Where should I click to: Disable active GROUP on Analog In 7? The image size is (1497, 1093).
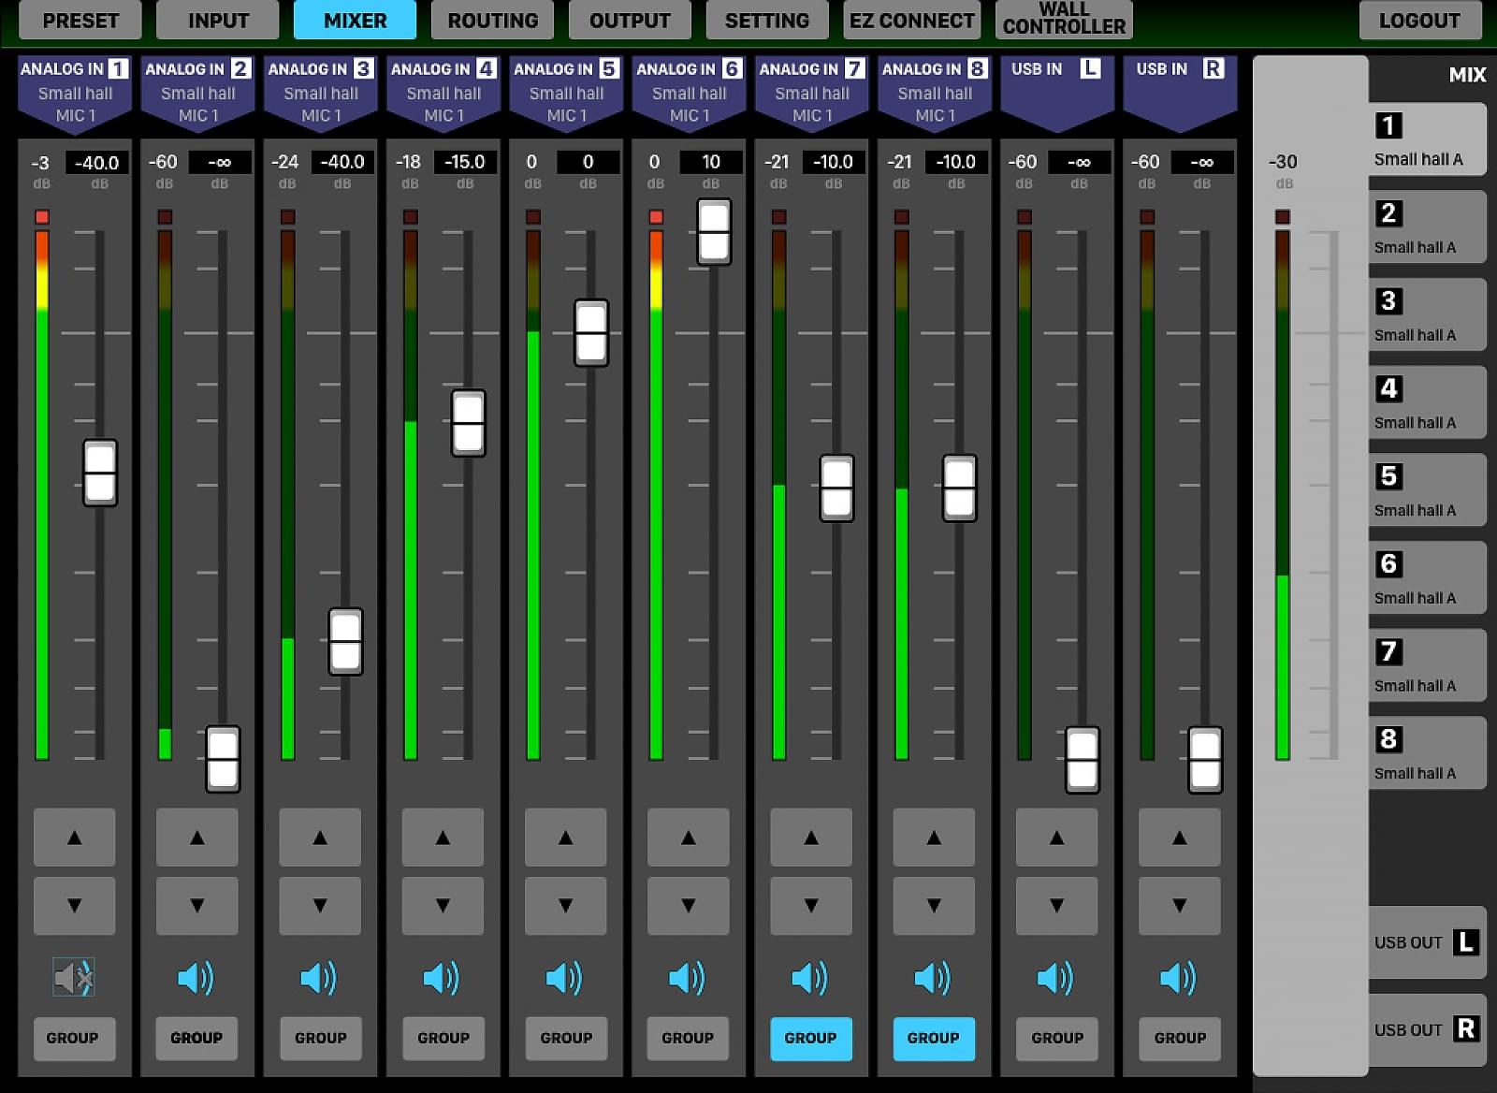(x=811, y=1039)
